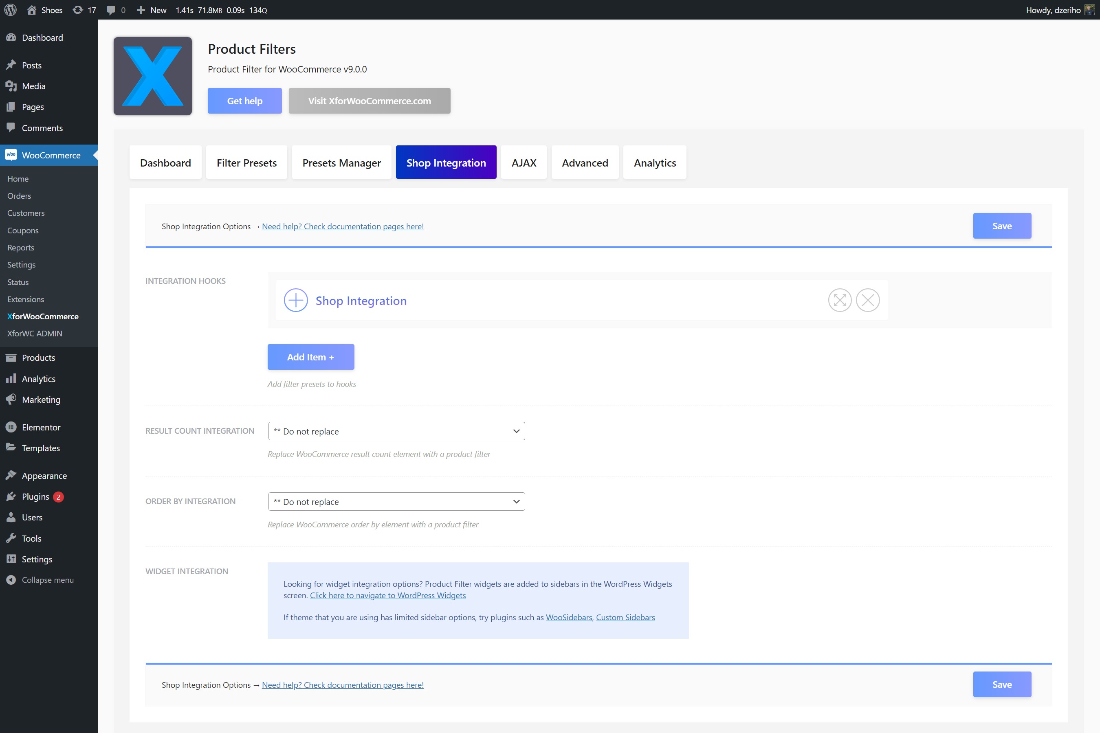Click the Marketing menu icon

click(12, 400)
